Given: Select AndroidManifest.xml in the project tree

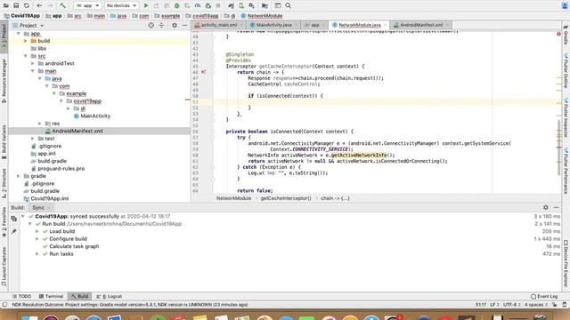Looking at the screenshot, I should click(x=77, y=131).
